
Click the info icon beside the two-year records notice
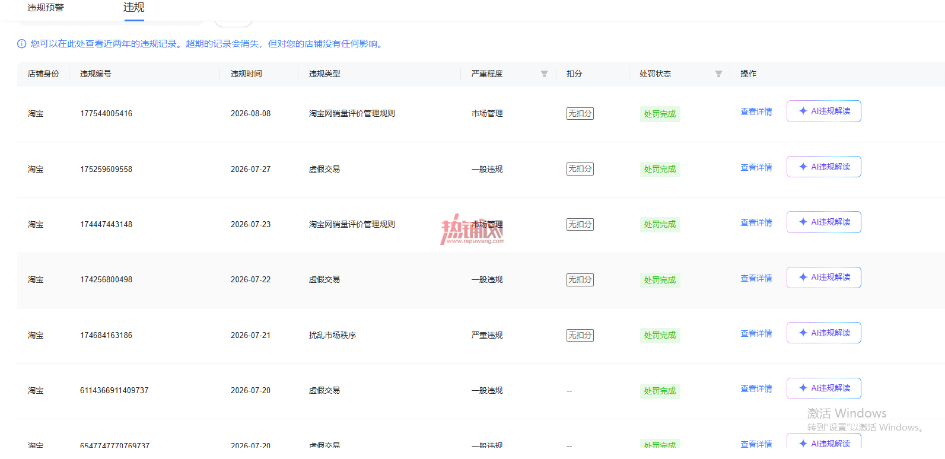tap(22, 44)
